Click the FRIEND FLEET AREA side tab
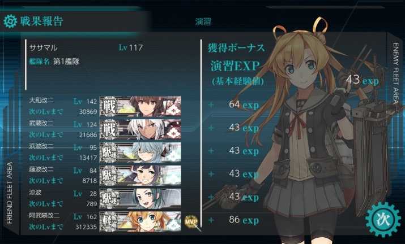Image resolution: width=405 pixels, height=244 pixels. coord(10,193)
